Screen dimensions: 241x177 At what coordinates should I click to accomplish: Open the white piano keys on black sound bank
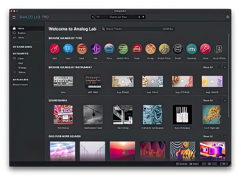pos(182,115)
